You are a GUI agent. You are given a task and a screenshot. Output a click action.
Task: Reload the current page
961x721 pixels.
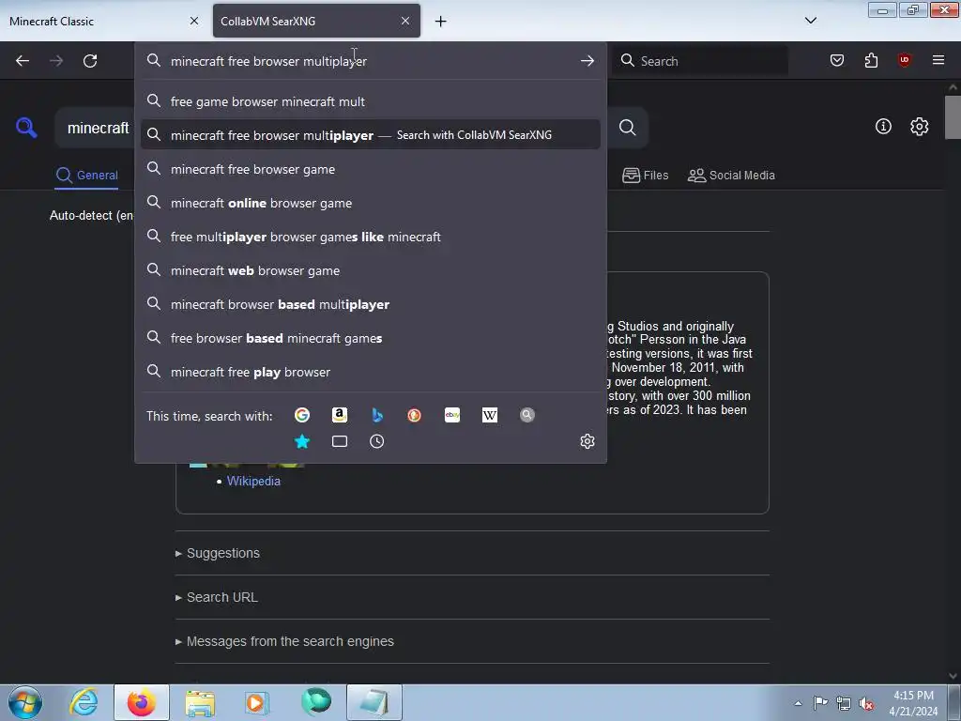[90, 61]
